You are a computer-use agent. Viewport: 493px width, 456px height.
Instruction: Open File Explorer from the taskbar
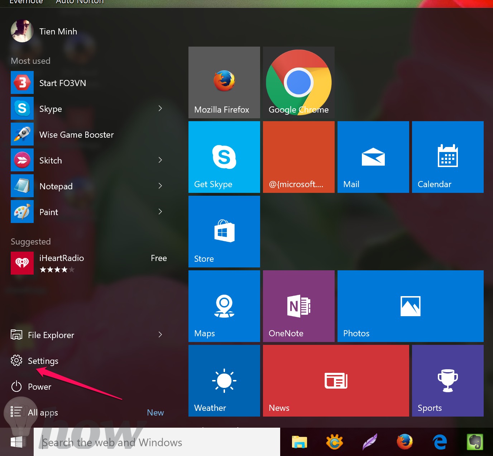tap(300, 442)
